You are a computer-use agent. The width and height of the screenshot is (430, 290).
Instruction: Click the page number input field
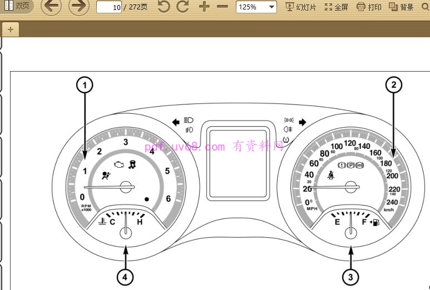point(110,7)
